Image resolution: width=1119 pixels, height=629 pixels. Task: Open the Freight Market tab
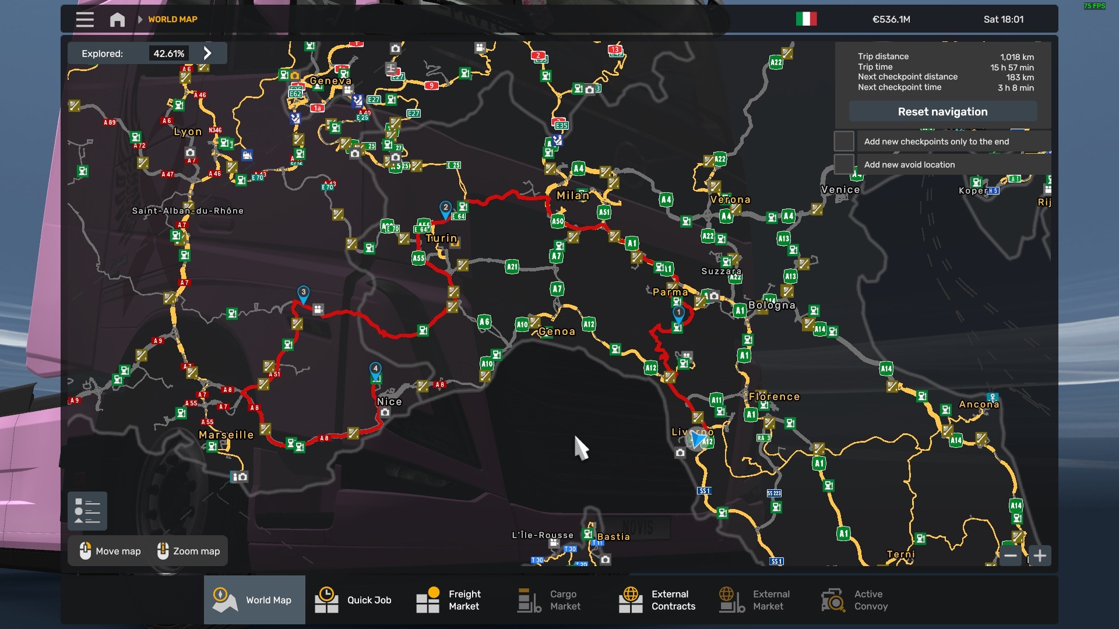[449, 600]
